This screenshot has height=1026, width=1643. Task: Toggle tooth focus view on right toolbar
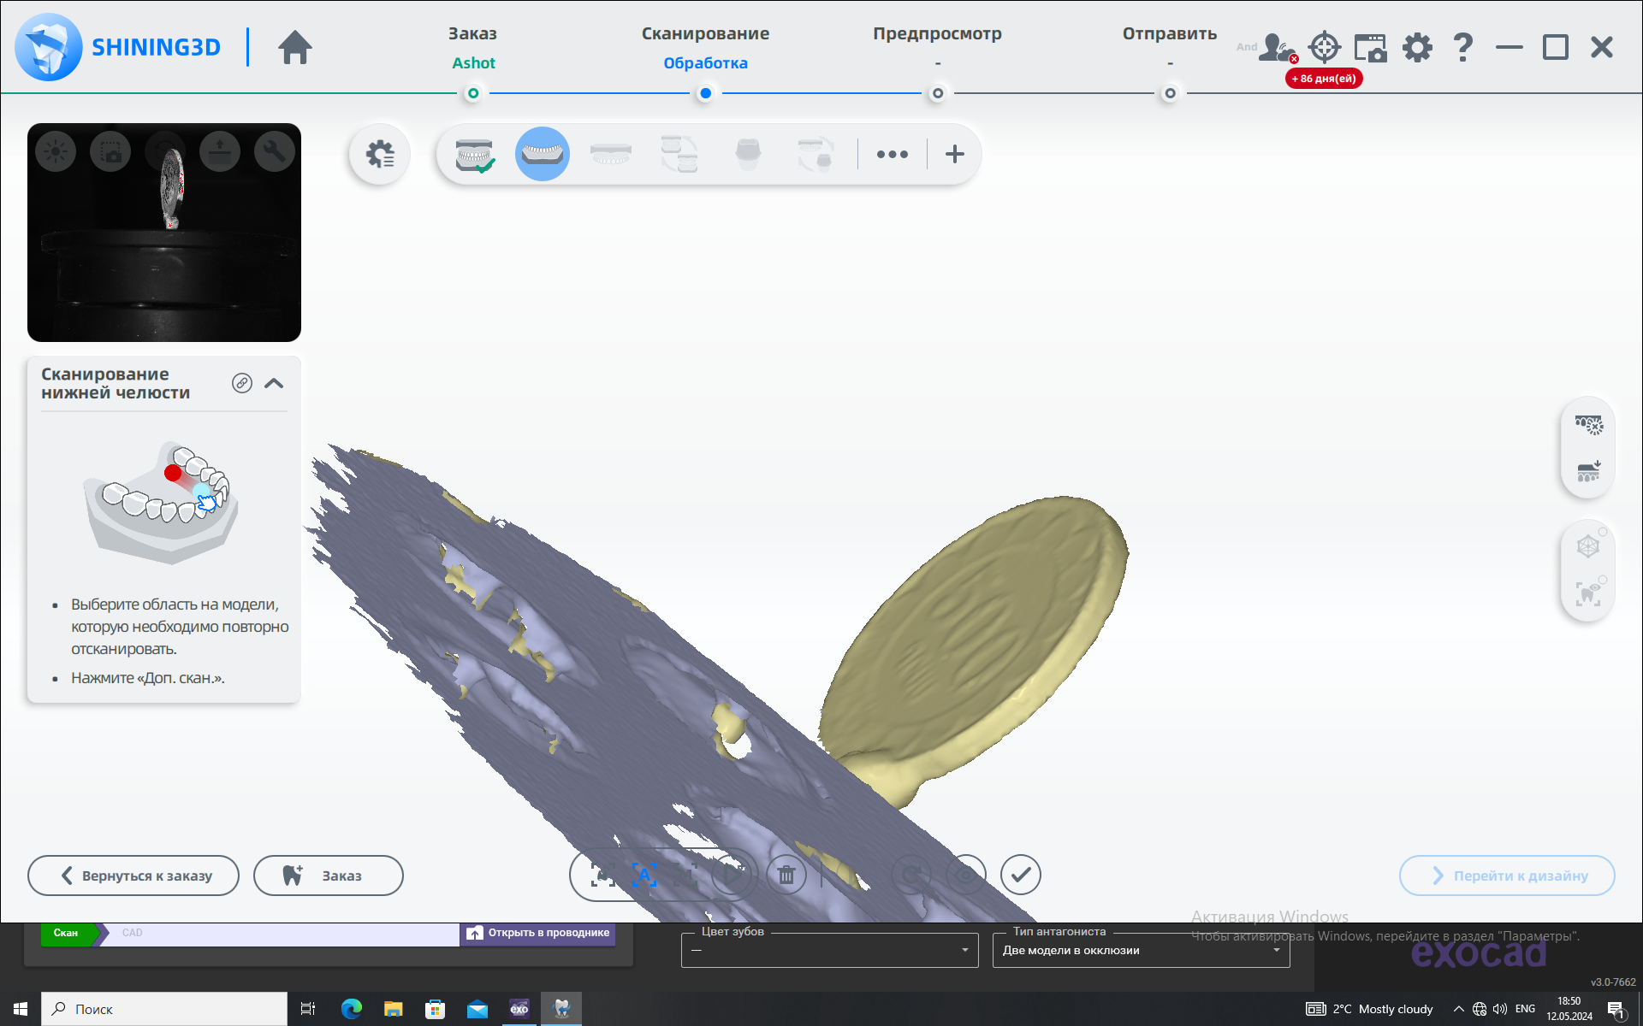[x=1589, y=593]
